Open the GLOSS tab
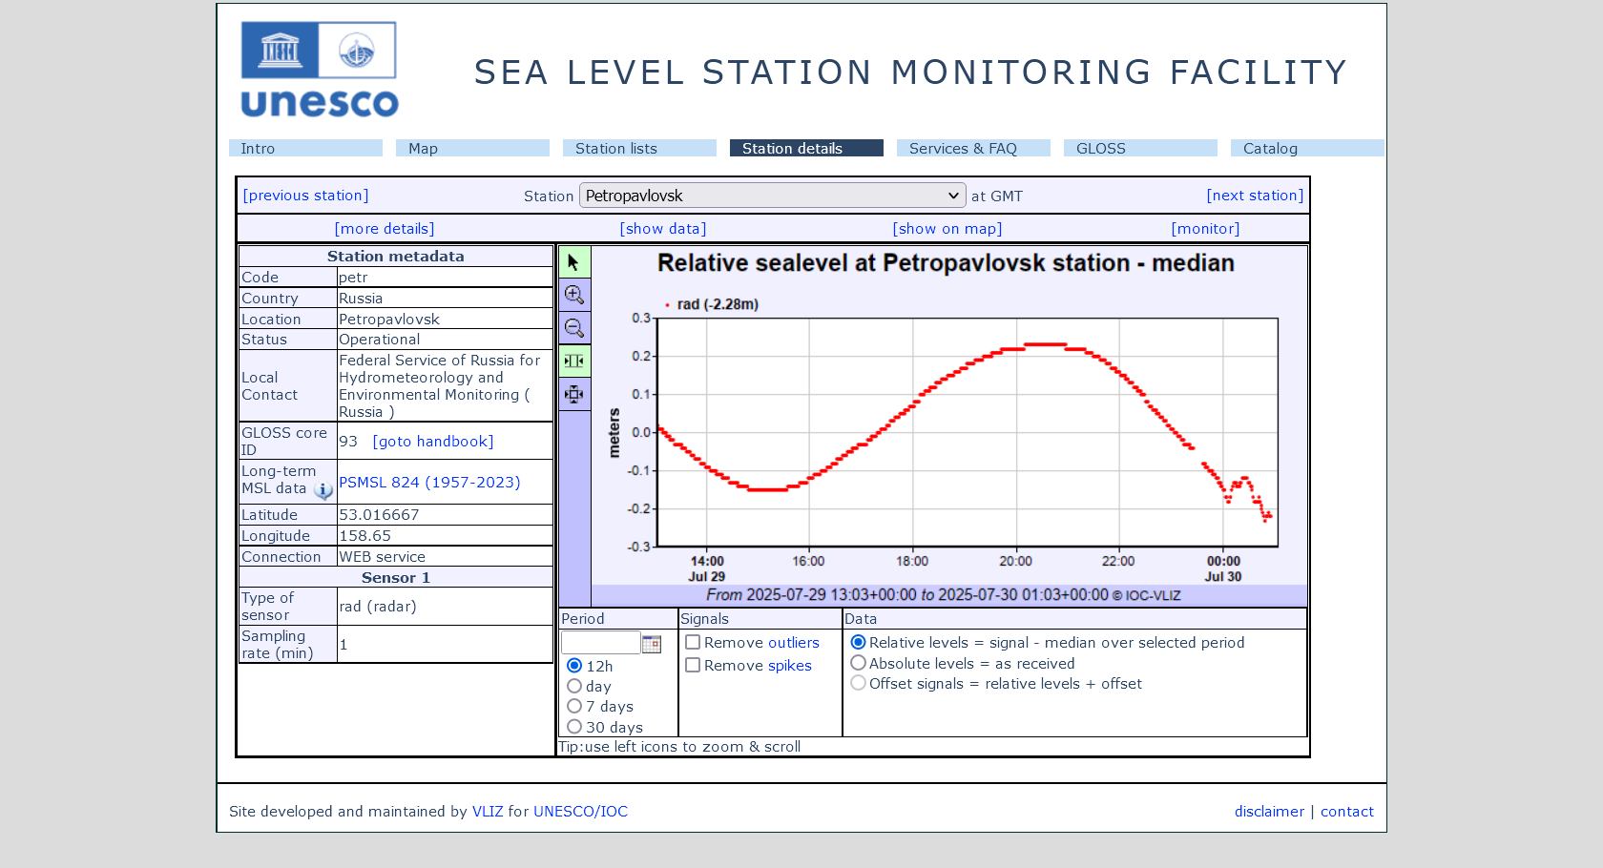 pos(1140,148)
